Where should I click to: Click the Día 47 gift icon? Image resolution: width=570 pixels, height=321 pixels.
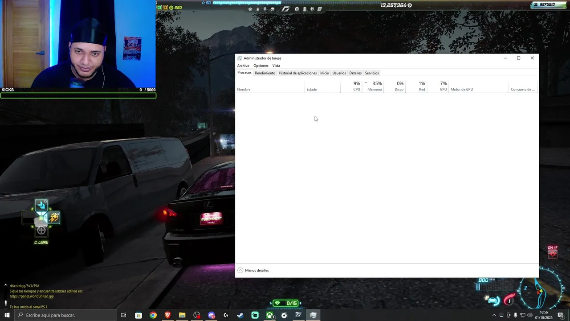[x=553, y=254]
